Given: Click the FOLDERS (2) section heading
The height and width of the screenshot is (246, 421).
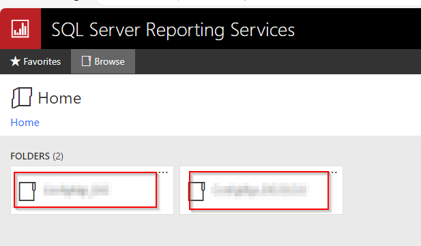Looking at the screenshot, I should point(37,156).
